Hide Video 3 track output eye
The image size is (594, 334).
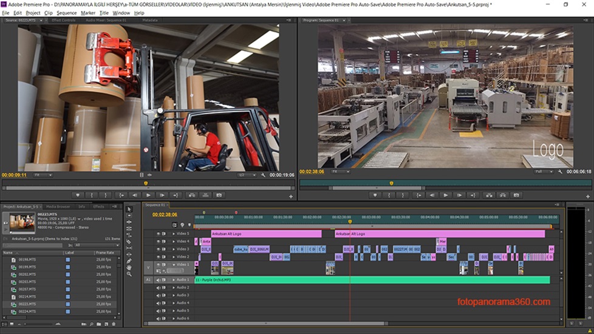pyautogui.click(x=159, y=249)
